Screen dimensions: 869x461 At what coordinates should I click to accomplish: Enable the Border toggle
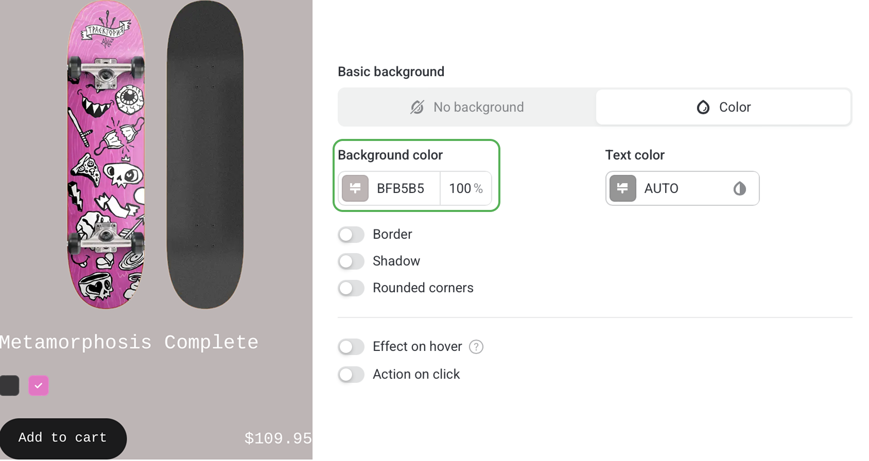[351, 235]
